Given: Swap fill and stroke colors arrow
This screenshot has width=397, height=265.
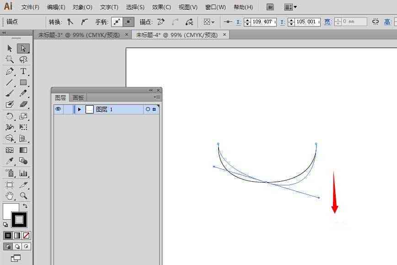Looking at the screenshot, I should point(25,206).
